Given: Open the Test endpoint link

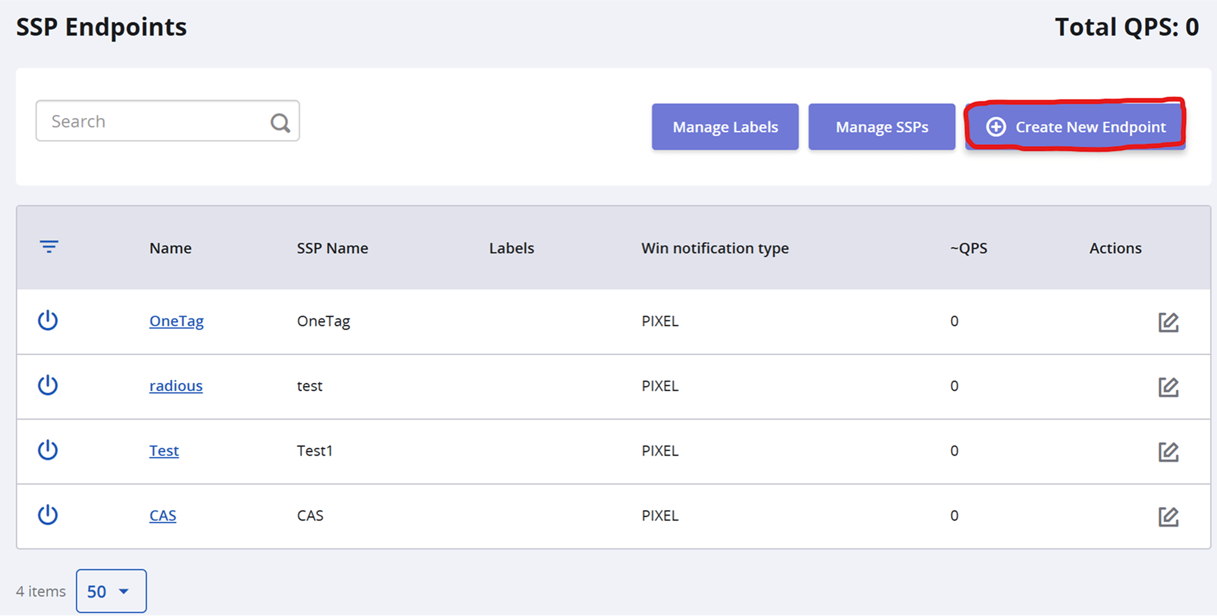Looking at the screenshot, I should pos(164,450).
